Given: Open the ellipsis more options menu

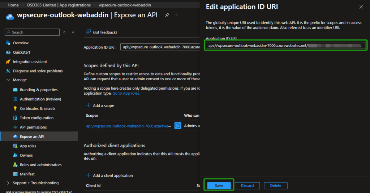Looking at the screenshot, I should point(176,15).
